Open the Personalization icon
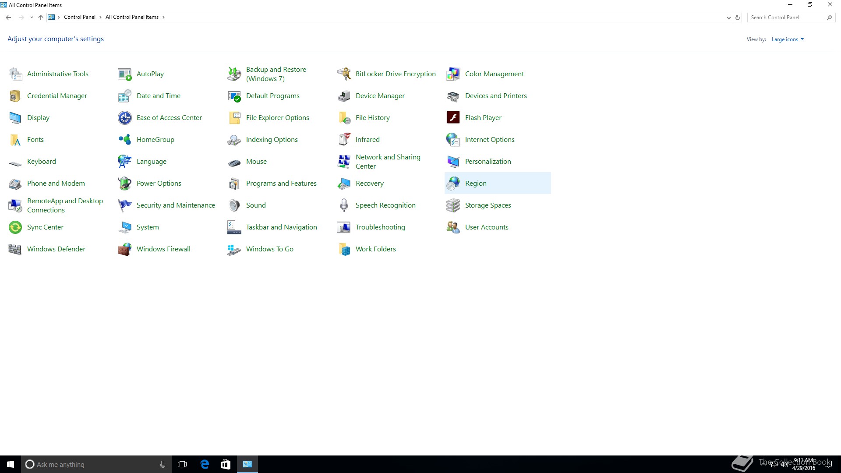Image resolution: width=841 pixels, height=473 pixels. (453, 162)
